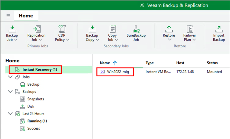Collapse the Jobs tree node
Image resolution: width=230 pixels, height=139 pixels.
[10, 77]
